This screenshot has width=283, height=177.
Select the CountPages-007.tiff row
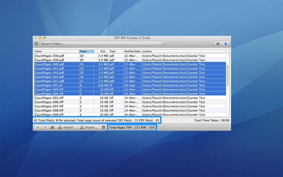tap(130, 106)
